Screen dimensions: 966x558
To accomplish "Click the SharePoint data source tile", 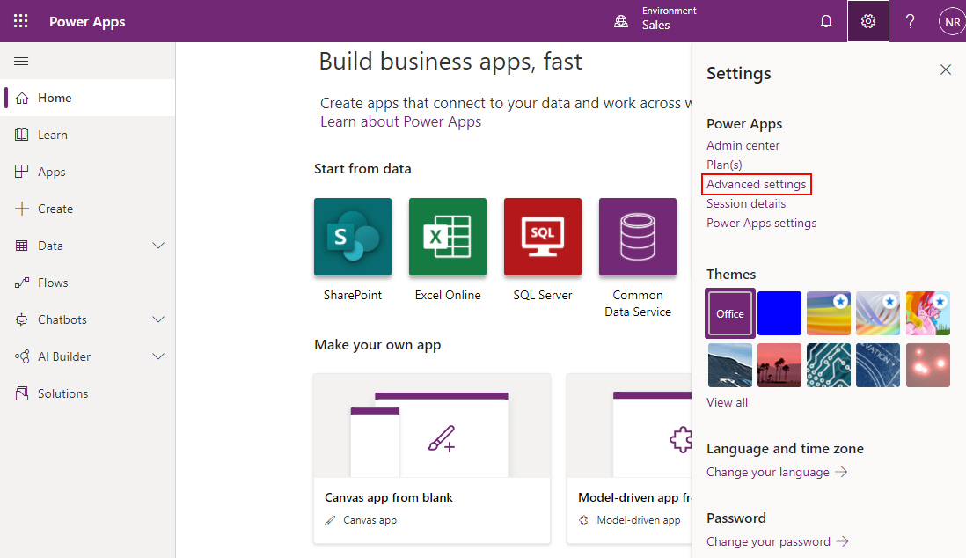I will (353, 237).
